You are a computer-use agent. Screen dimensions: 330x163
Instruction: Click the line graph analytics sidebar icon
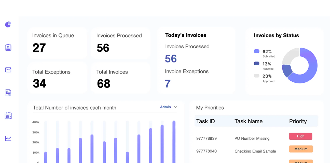click(8, 139)
